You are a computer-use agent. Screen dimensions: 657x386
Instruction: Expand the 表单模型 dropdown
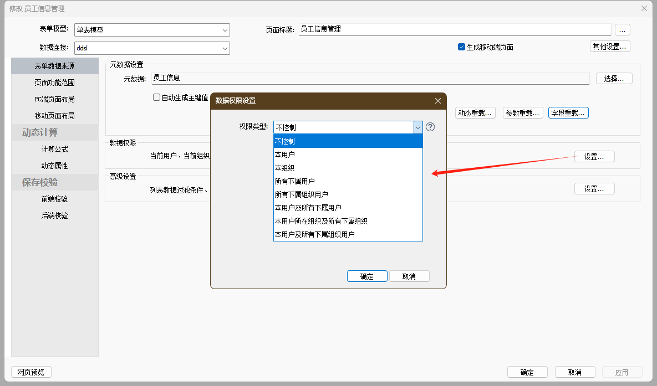click(225, 30)
